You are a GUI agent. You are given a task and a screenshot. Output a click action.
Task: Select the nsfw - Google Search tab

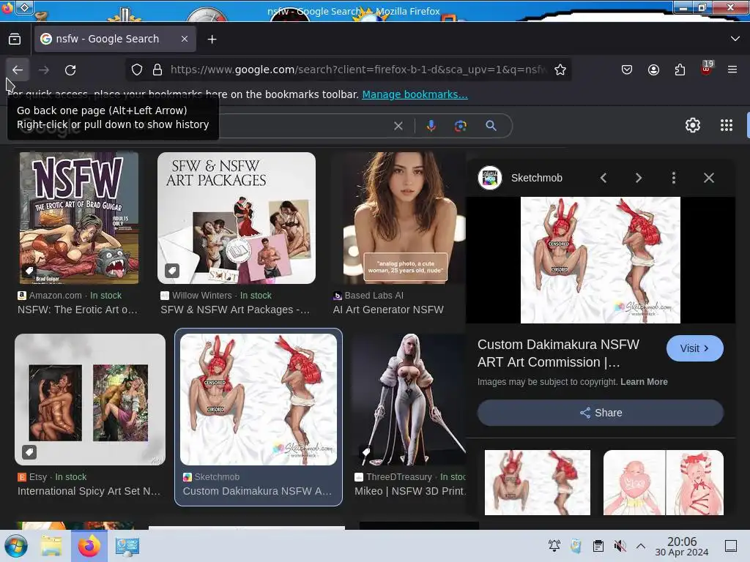pos(115,40)
